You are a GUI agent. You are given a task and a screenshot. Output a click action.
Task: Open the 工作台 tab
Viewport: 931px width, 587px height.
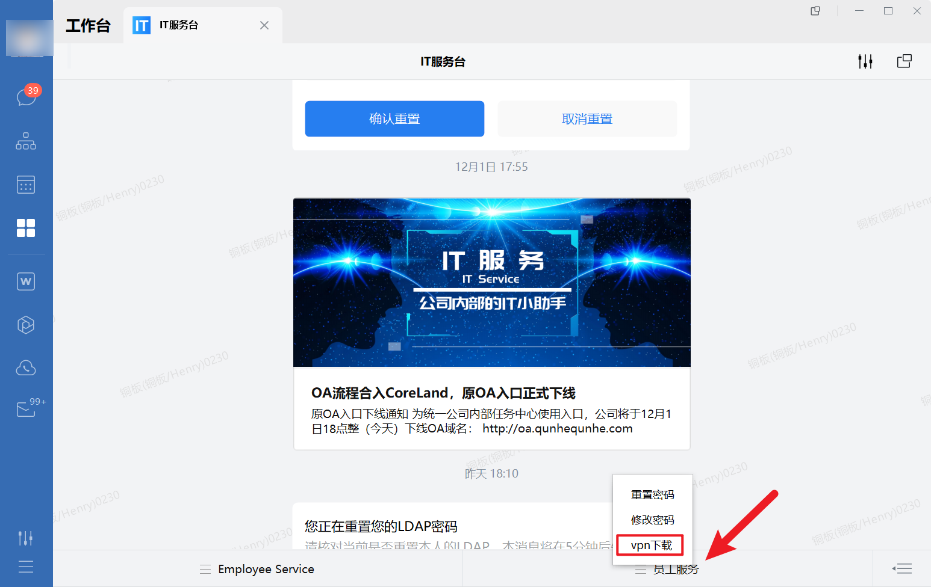[x=89, y=25]
